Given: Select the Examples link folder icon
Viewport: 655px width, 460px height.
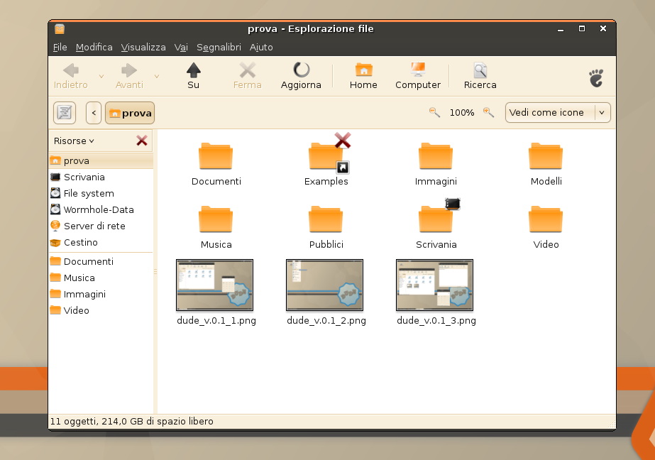Looking at the screenshot, I should (326, 157).
